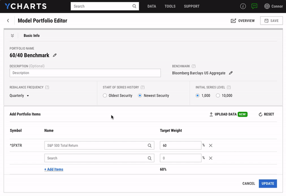Click the Target Weight column header
Image resolution: width=286 pixels, height=196 pixels.
171,131
